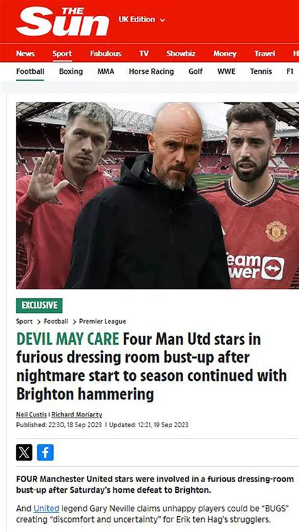Select the TV menu item
The image size is (299, 532).
[x=144, y=54]
